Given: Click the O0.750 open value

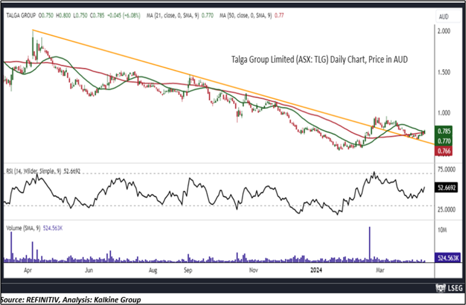Looking at the screenshot, I should (45, 15).
